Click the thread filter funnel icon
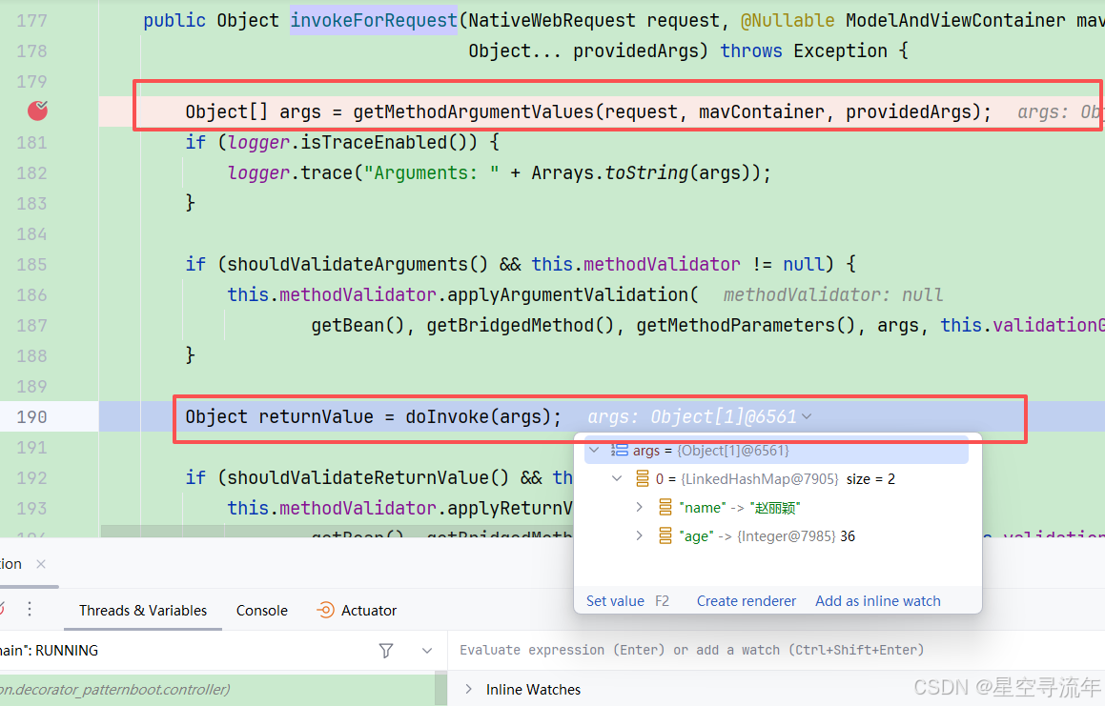1105x706 pixels. [386, 651]
